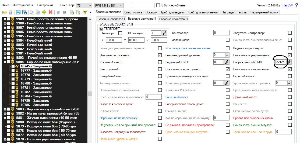This screenshot has width=300, height=143.
Task: Open the Сохр. вер. 75 dropdown
Action: pos(84,6)
